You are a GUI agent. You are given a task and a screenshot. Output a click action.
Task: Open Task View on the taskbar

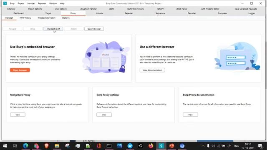point(15,146)
